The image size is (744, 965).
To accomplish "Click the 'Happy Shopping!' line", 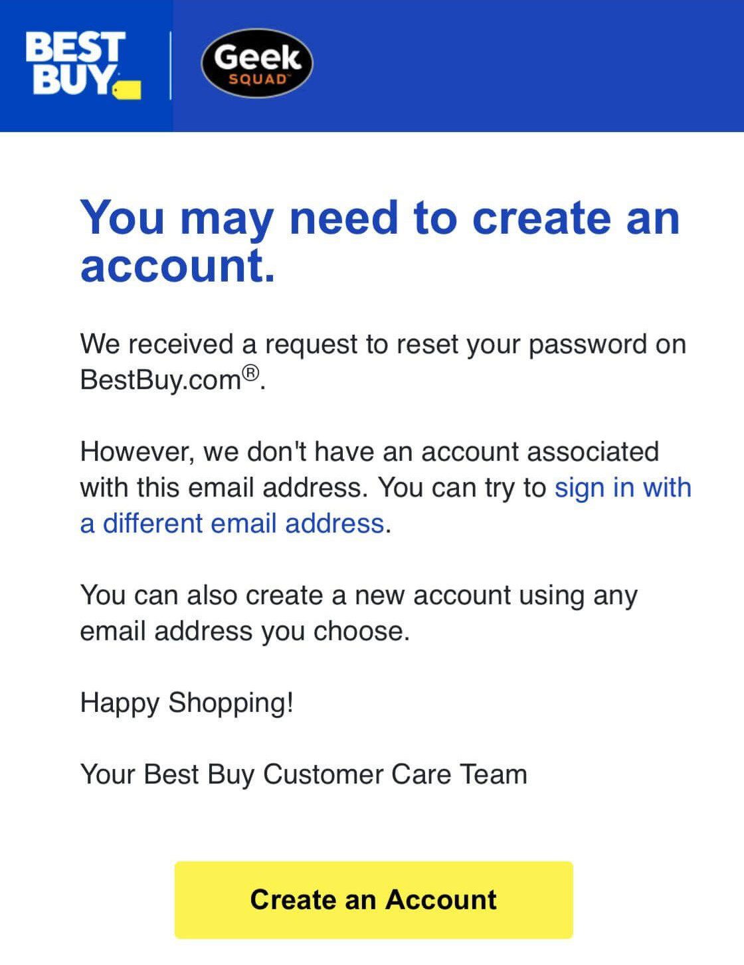I will pyautogui.click(x=188, y=701).
